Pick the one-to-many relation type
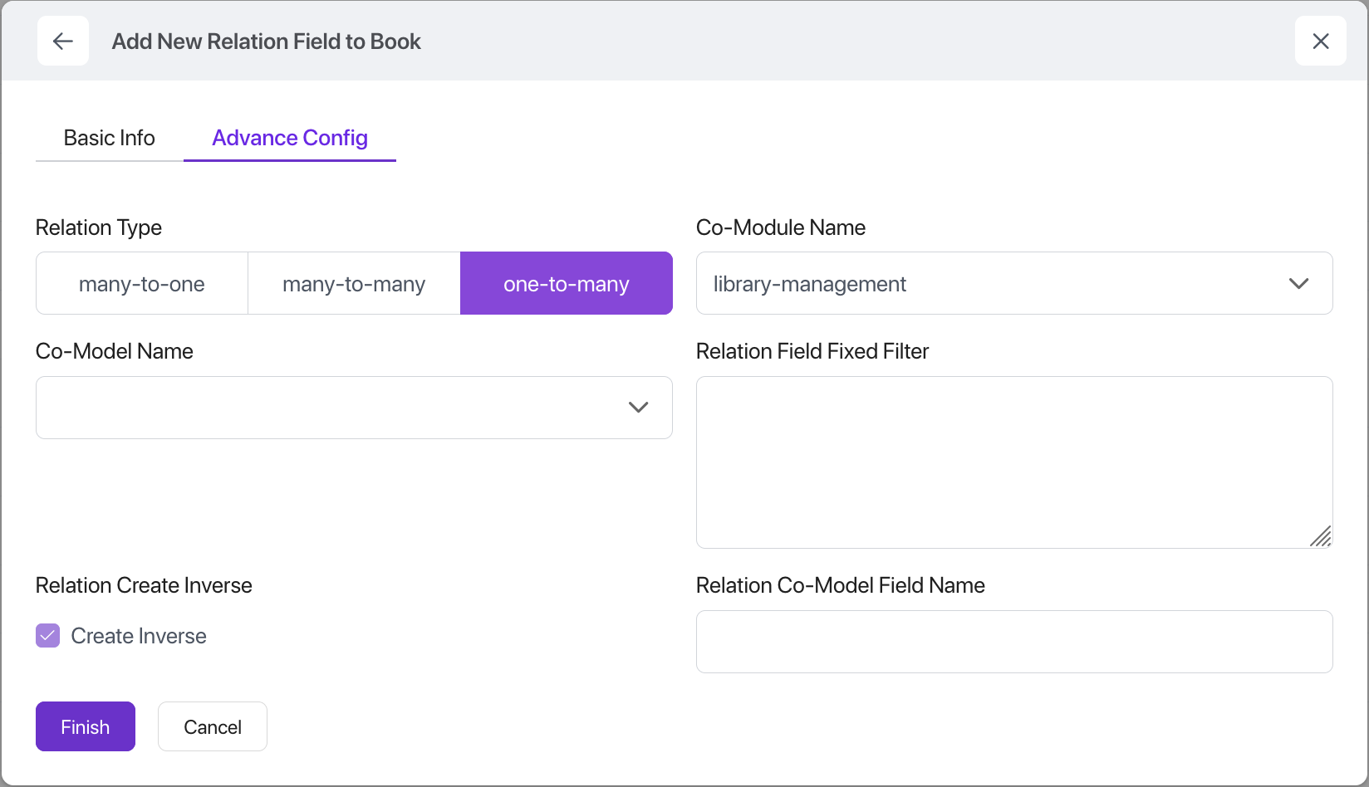1369x787 pixels. 566,284
